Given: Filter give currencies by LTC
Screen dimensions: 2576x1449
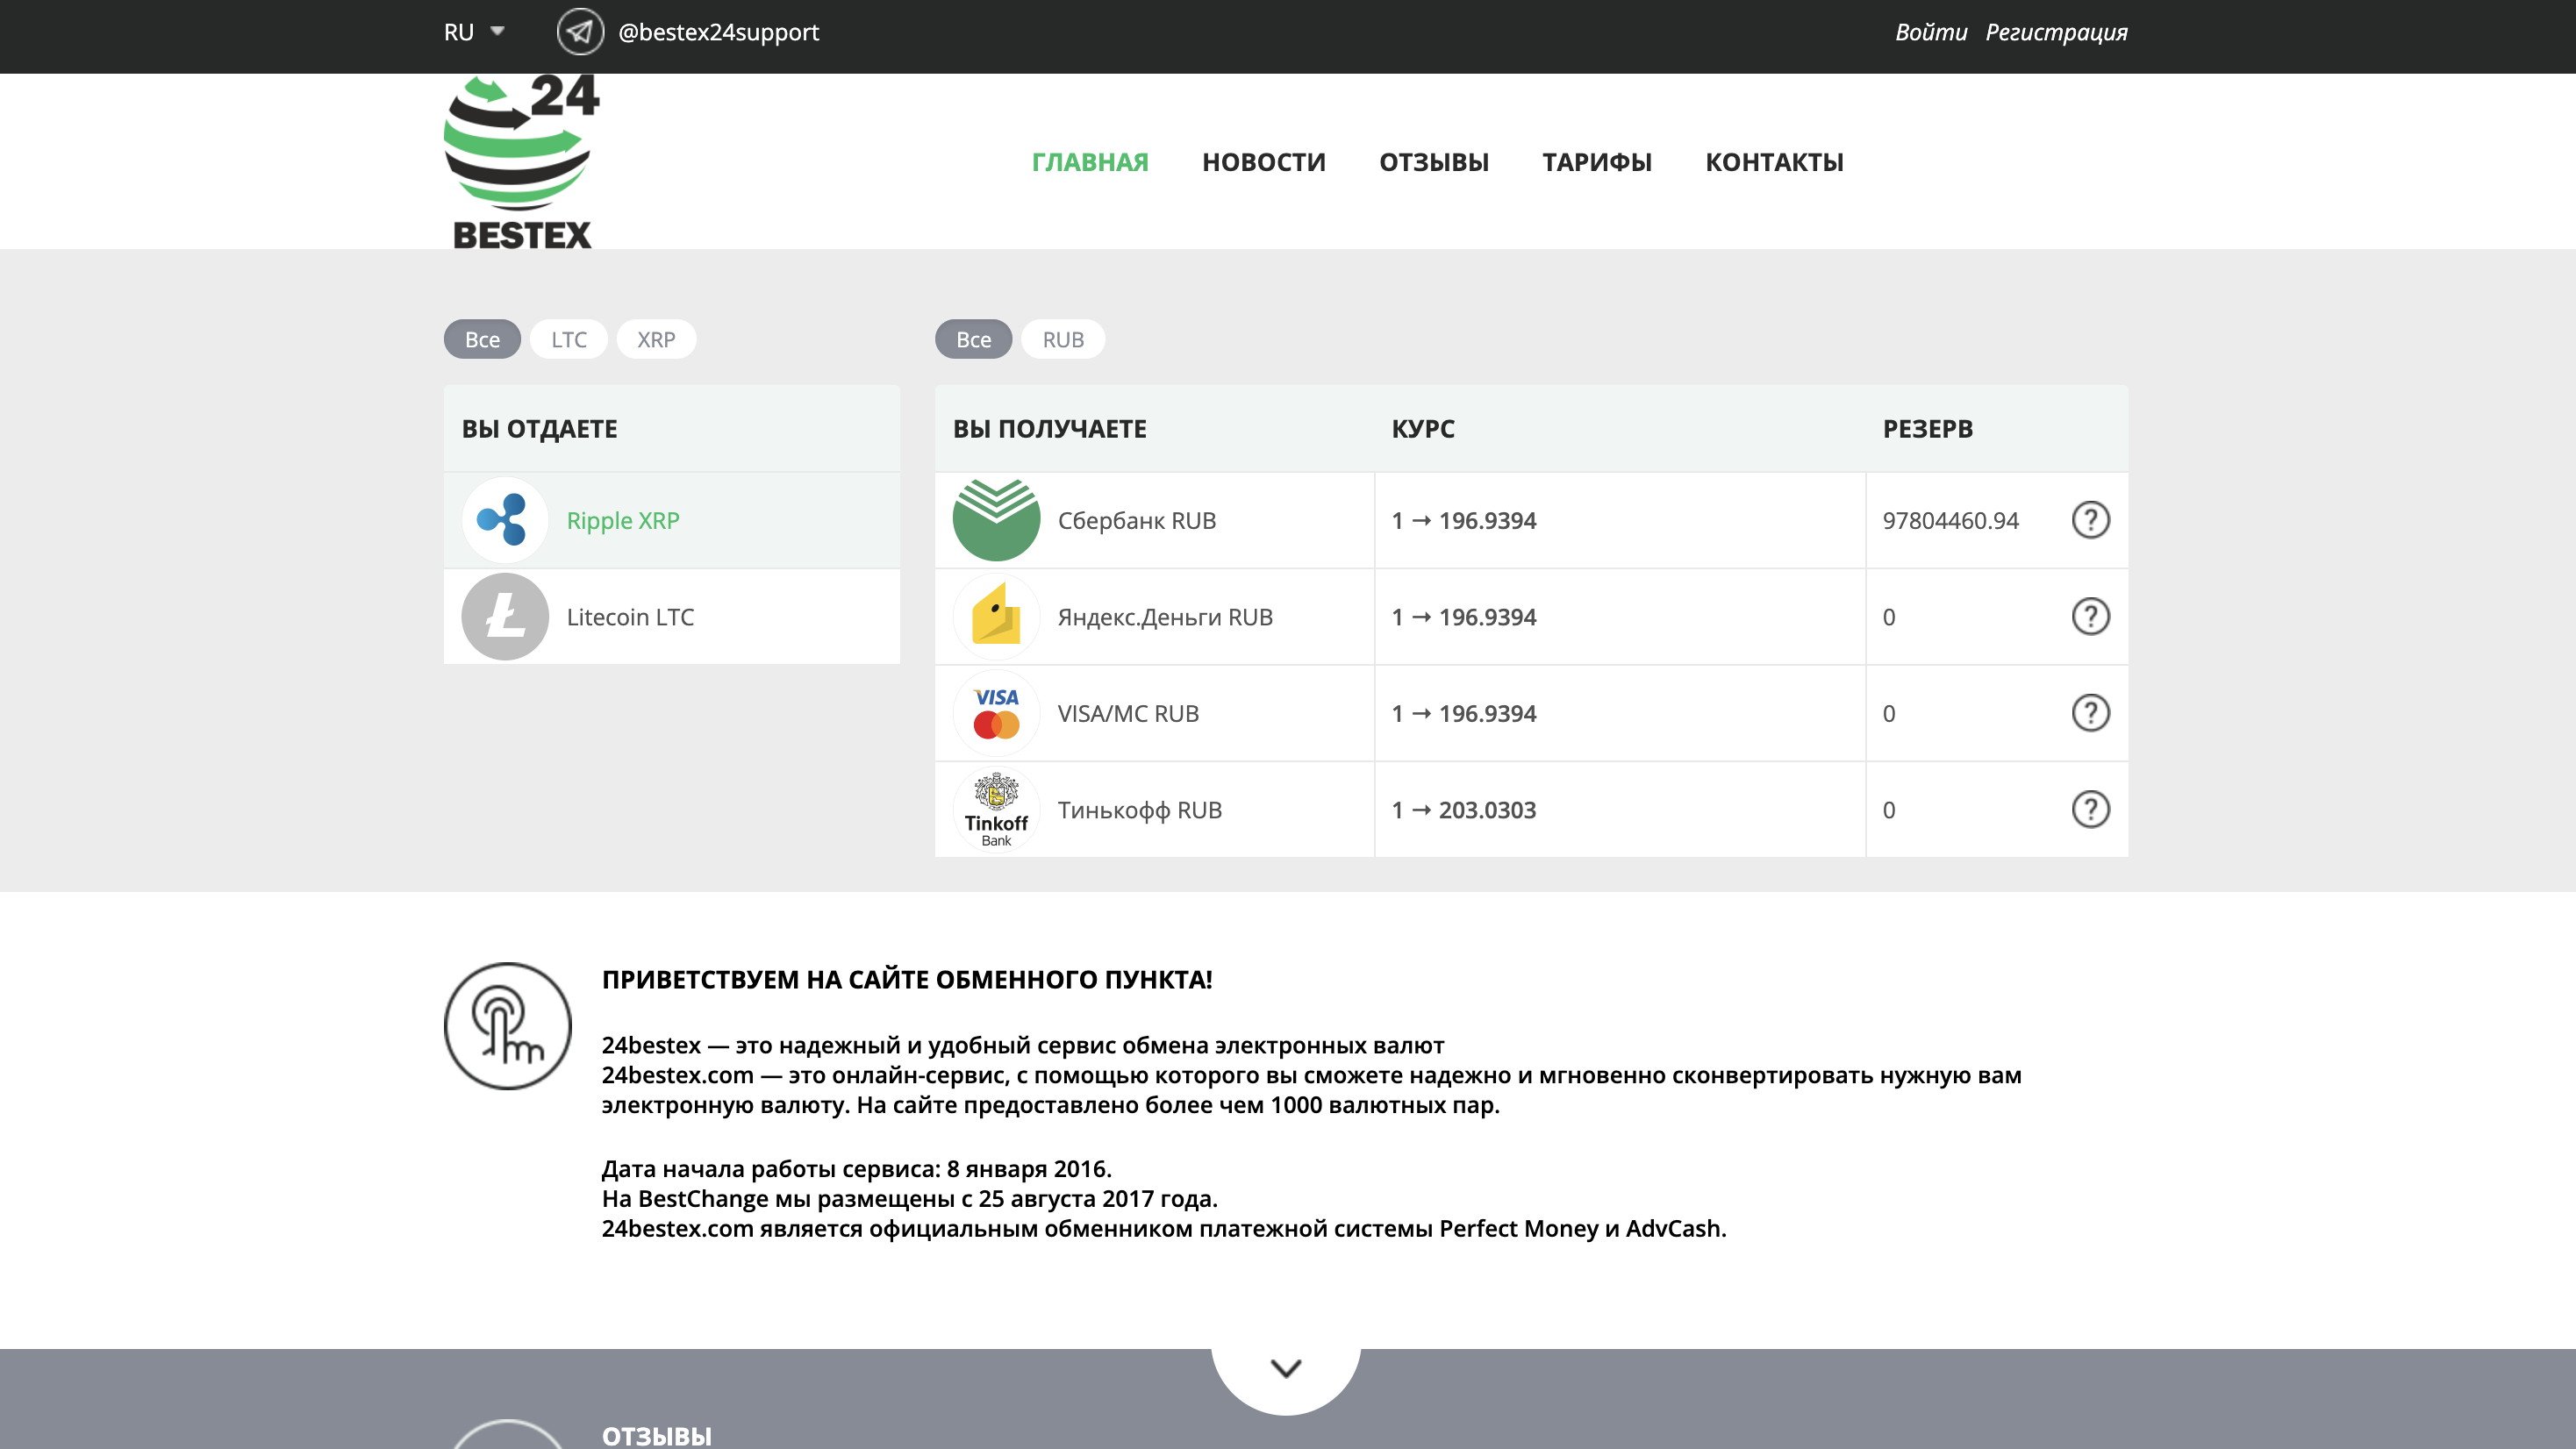Looking at the screenshot, I should click(x=569, y=340).
